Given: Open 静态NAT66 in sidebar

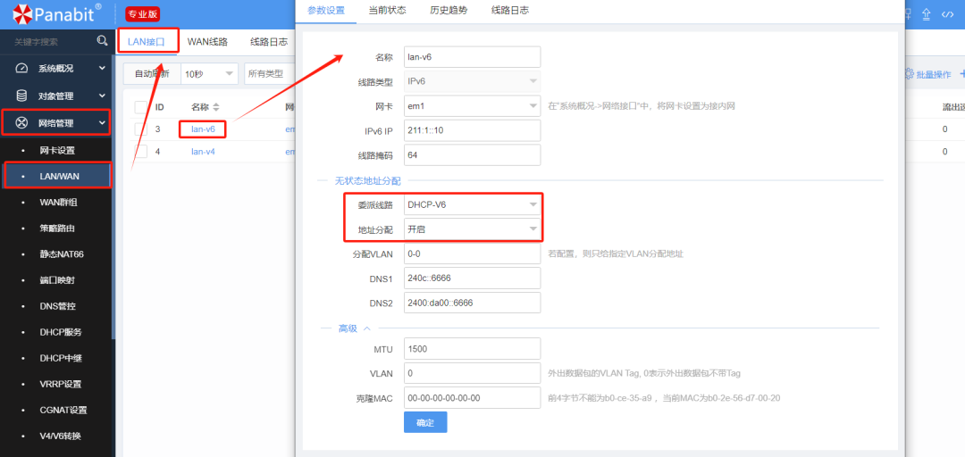Looking at the screenshot, I should coord(62,254).
